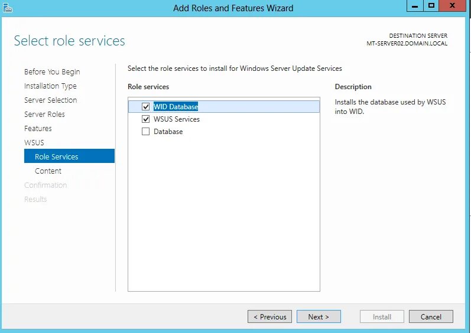
Task: Uncheck the WSUS Services checkbox
Action: click(x=146, y=119)
